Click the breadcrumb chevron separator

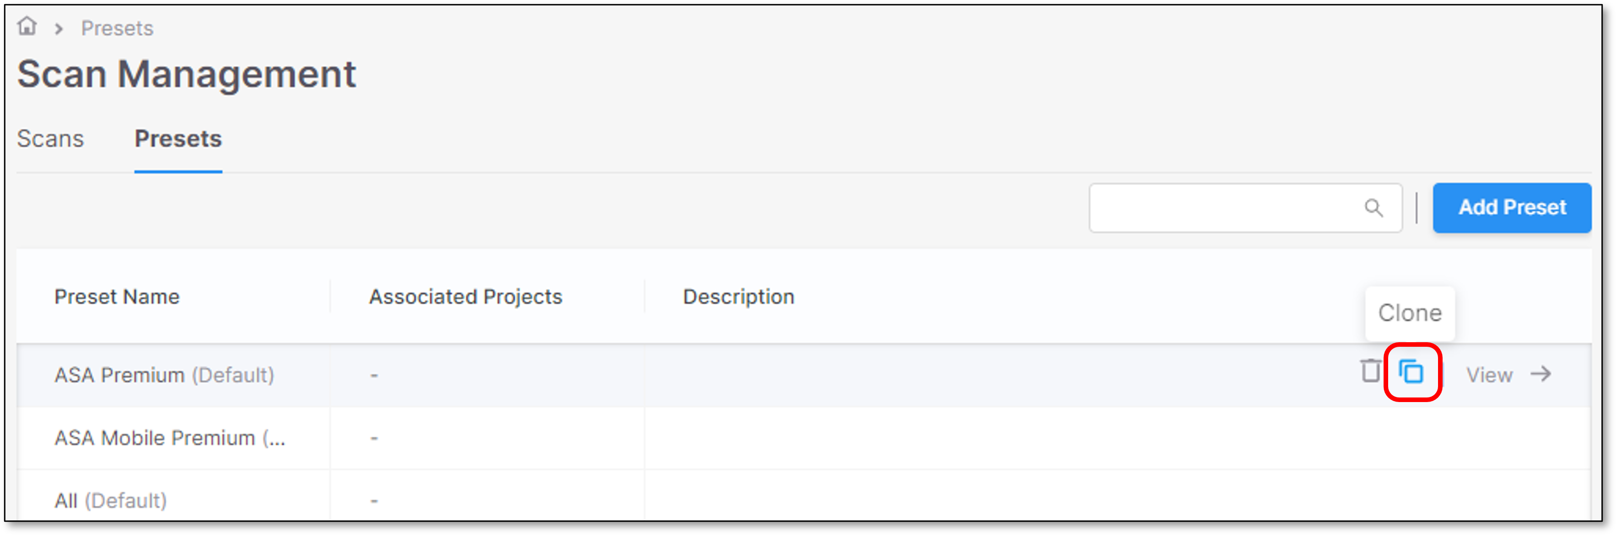59,29
